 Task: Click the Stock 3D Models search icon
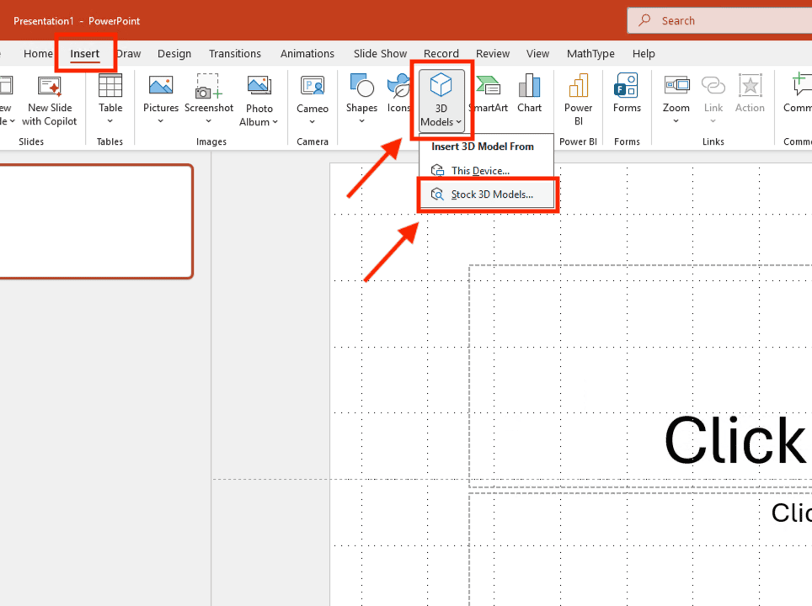(437, 194)
